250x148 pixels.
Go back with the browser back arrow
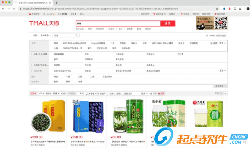pyautogui.click(x=3, y=9)
